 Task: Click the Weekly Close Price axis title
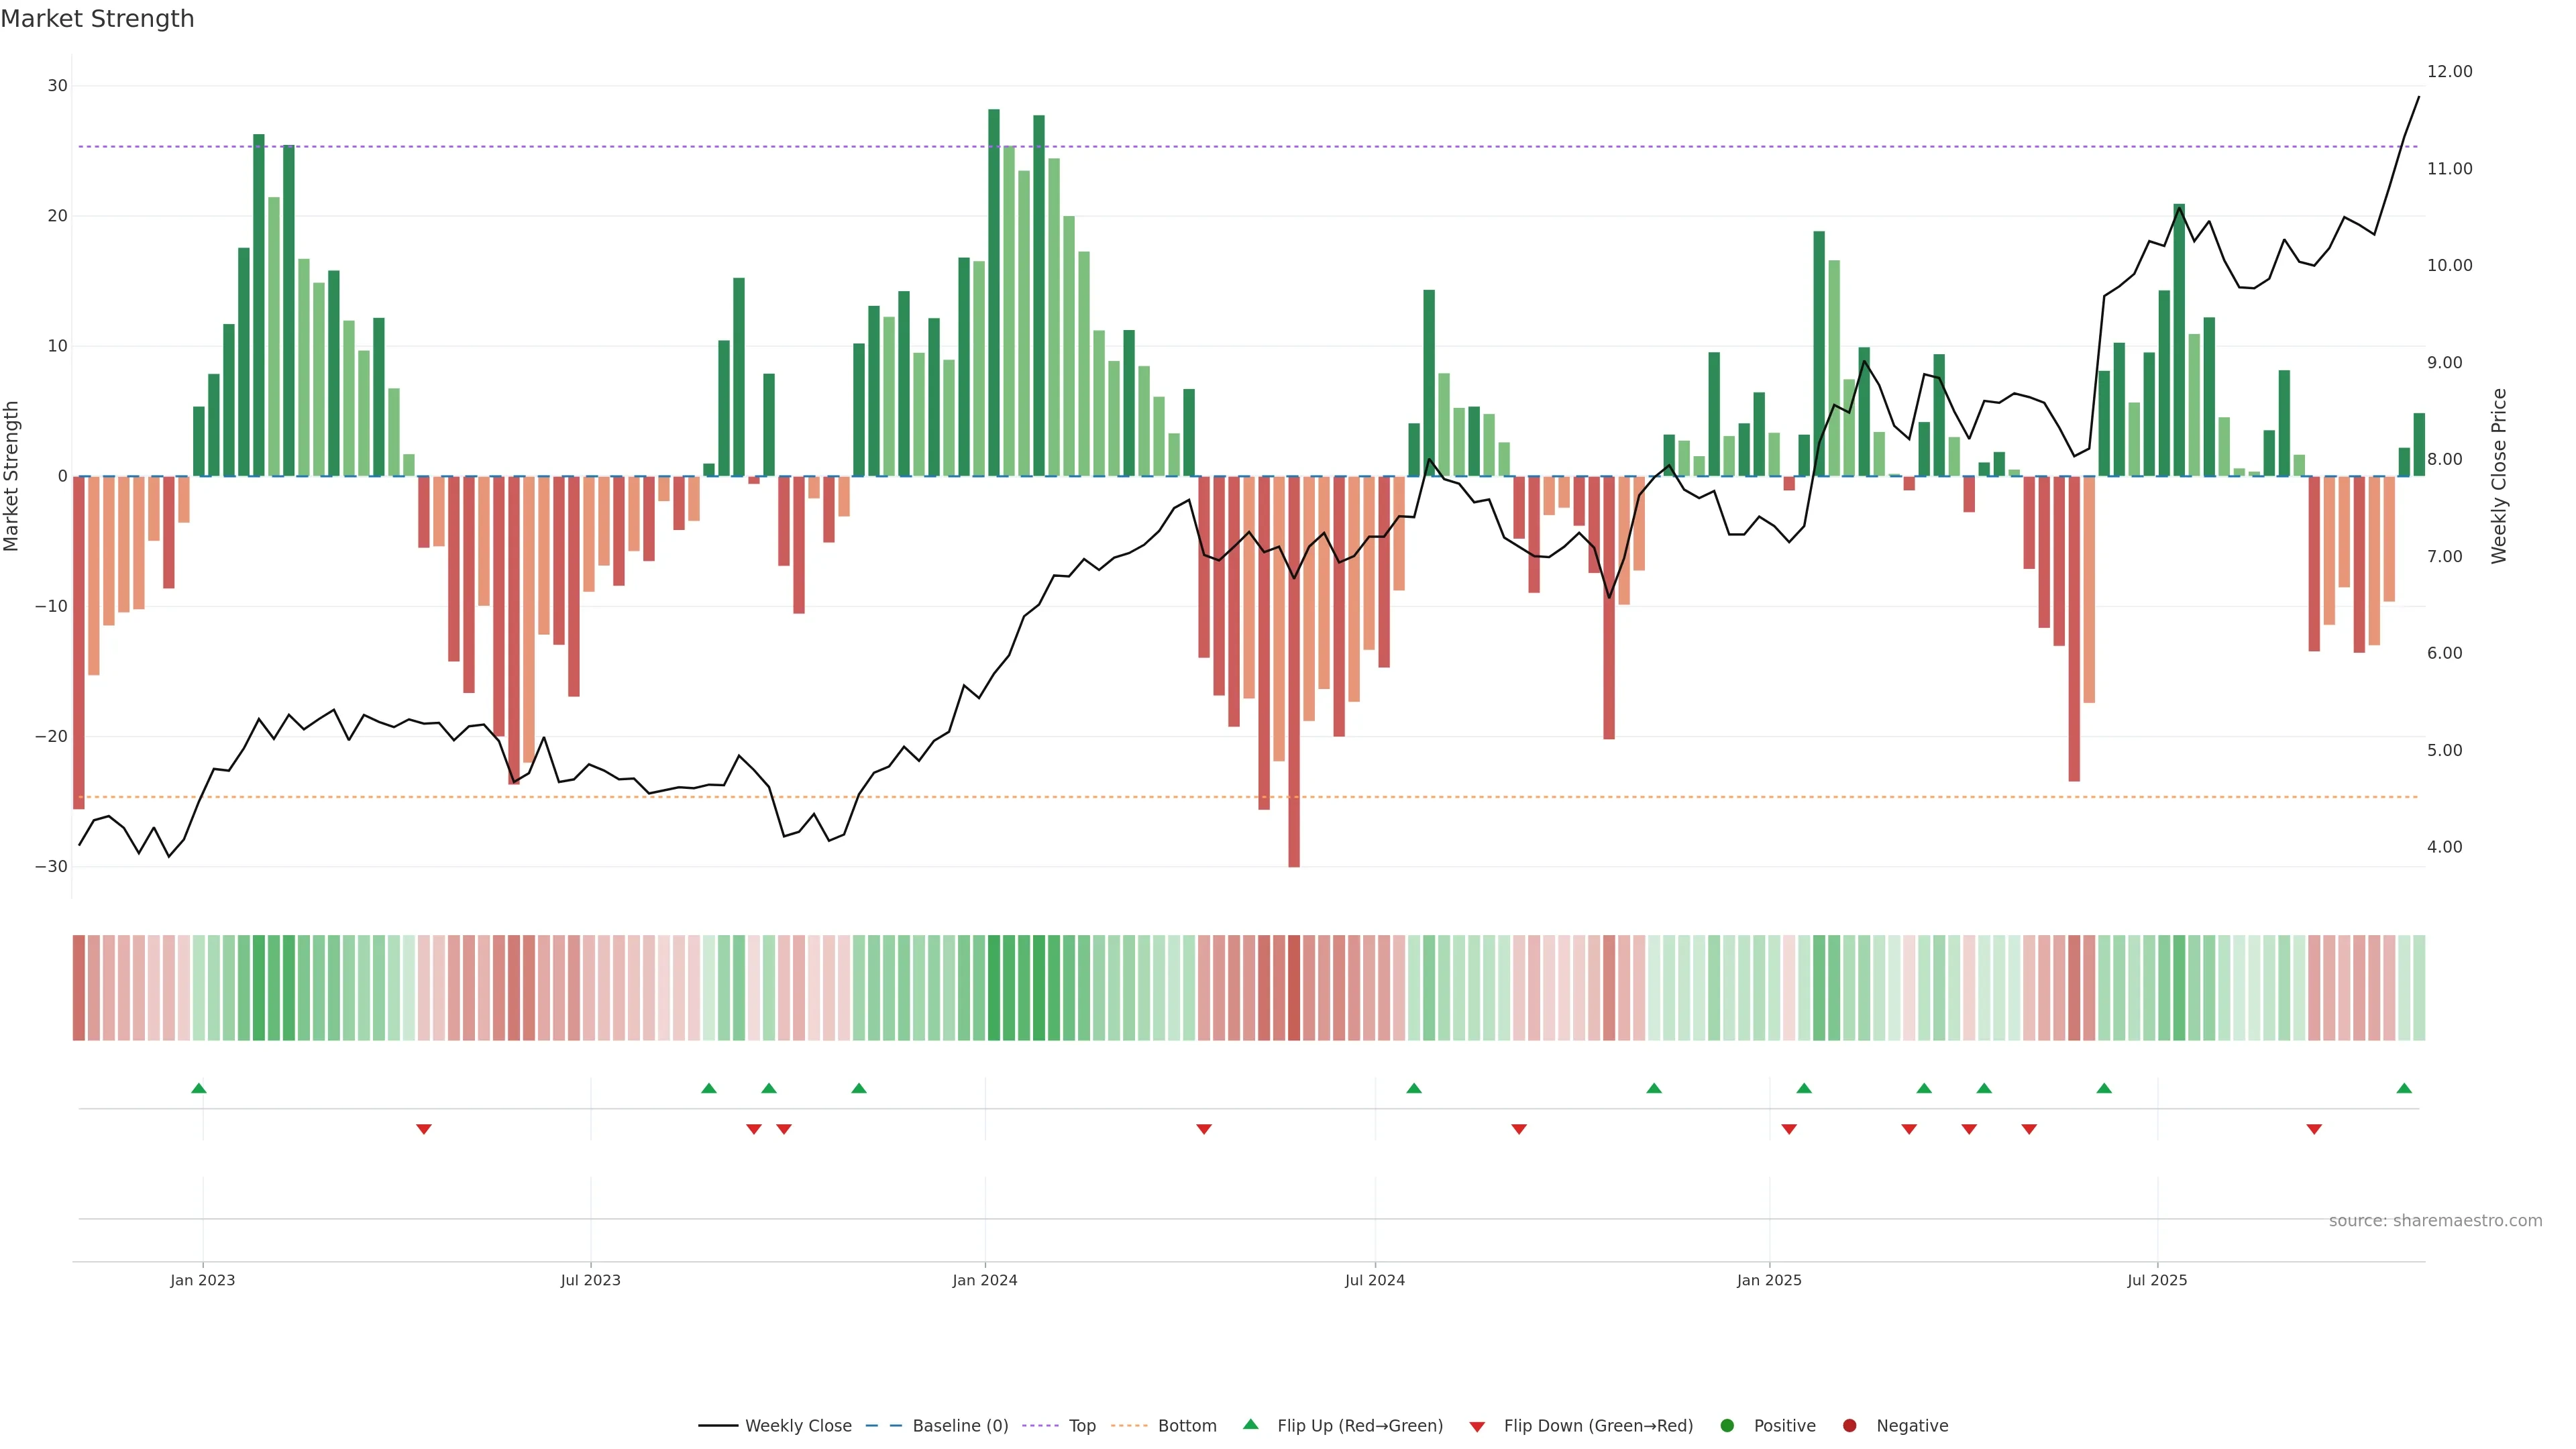click(x=2499, y=476)
